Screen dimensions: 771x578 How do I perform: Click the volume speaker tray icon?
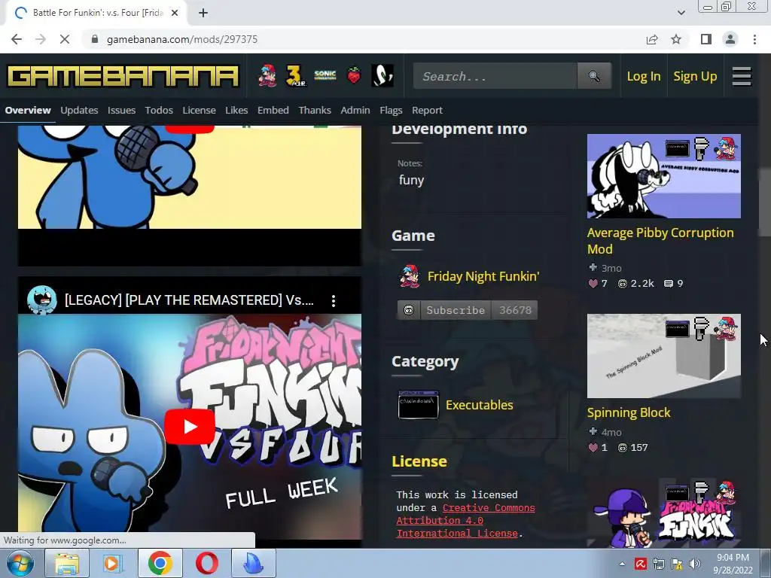(694, 564)
